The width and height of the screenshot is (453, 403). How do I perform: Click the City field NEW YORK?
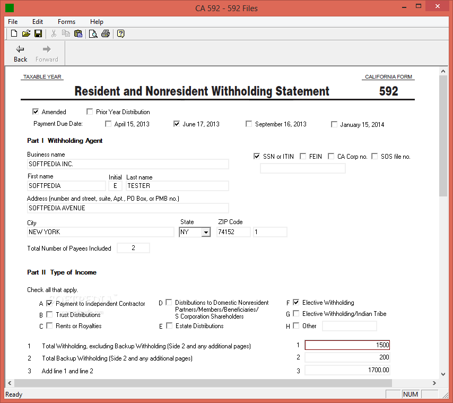click(101, 232)
